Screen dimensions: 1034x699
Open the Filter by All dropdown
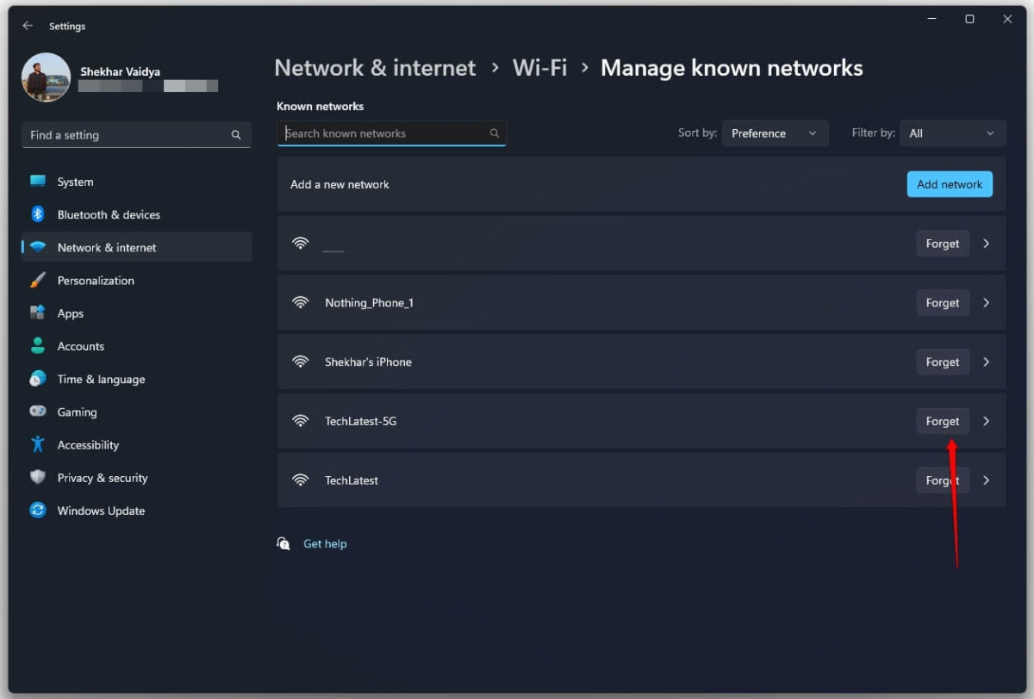(952, 133)
